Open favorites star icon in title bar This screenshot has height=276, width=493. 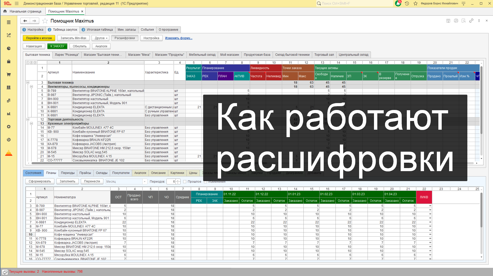[416, 4]
